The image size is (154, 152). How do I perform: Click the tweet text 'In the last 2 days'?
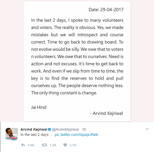point(35,135)
